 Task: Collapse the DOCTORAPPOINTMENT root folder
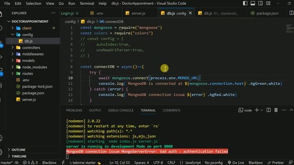click(x=30, y=22)
